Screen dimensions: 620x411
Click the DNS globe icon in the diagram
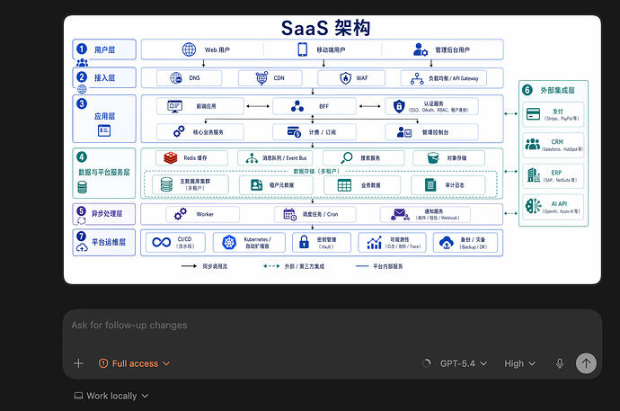pos(176,78)
